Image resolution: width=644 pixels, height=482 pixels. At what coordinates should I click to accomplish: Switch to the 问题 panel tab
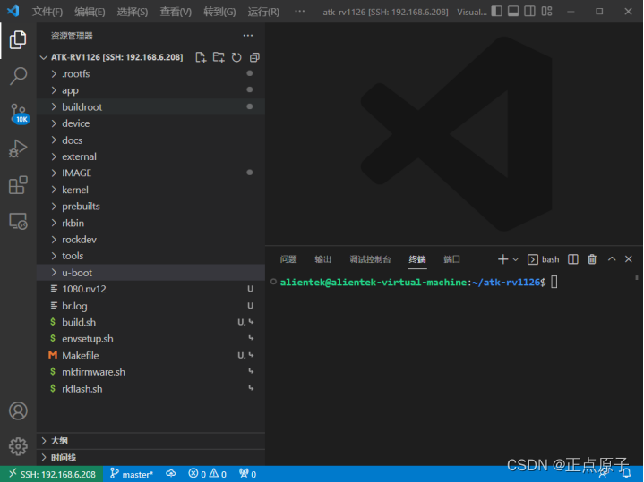click(288, 259)
